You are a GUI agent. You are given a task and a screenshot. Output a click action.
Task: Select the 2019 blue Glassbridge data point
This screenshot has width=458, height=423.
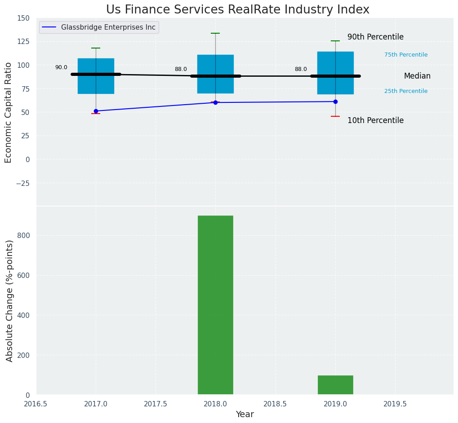point(335,101)
